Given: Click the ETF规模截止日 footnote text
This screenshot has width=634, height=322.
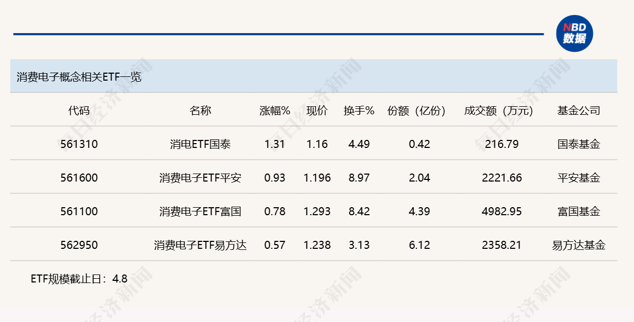Looking at the screenshot, I should [79, 278].
